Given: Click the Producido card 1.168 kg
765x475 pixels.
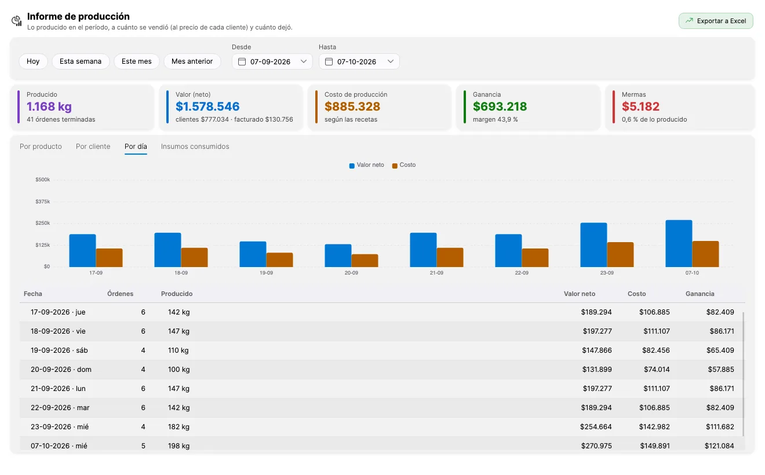Looking at the screenshot, I should click(82, 107).
